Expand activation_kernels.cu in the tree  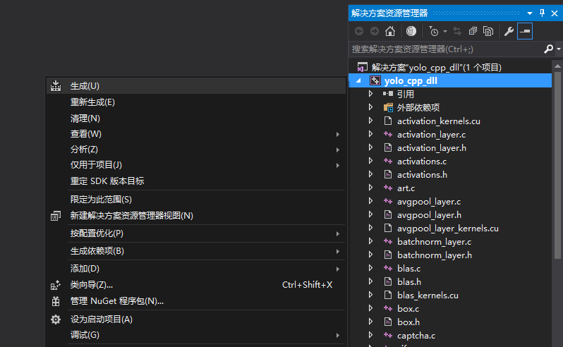tap(370, 121)
